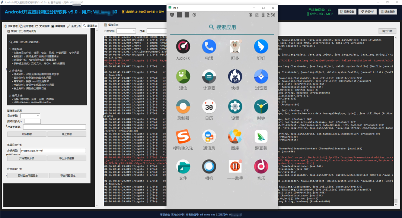
Task: Open the 设置 settings app
Action: coord(235,107)
